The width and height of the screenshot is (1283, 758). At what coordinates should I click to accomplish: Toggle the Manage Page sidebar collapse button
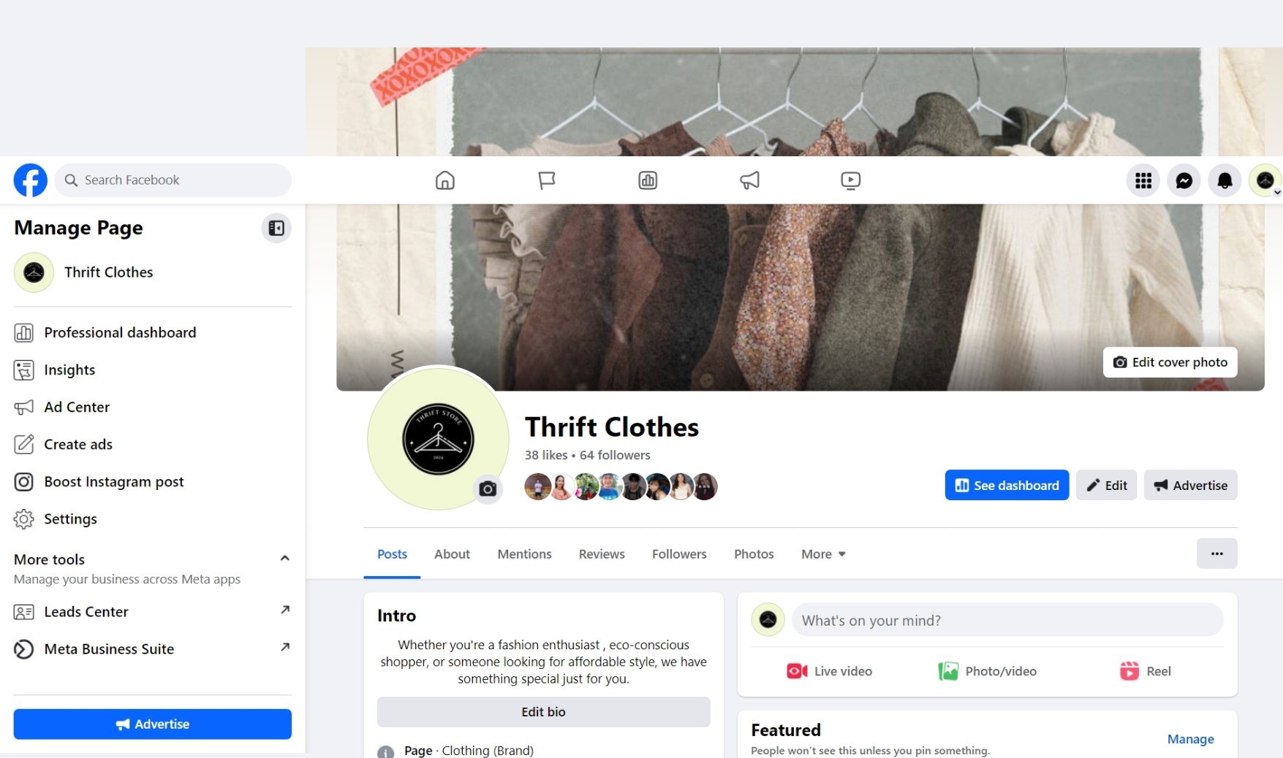(x=276, y=229)
